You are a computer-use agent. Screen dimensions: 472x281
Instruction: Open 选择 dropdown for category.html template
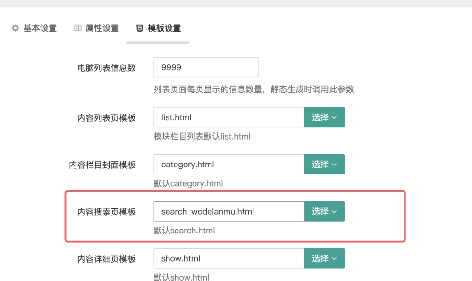tap(324, 165)
